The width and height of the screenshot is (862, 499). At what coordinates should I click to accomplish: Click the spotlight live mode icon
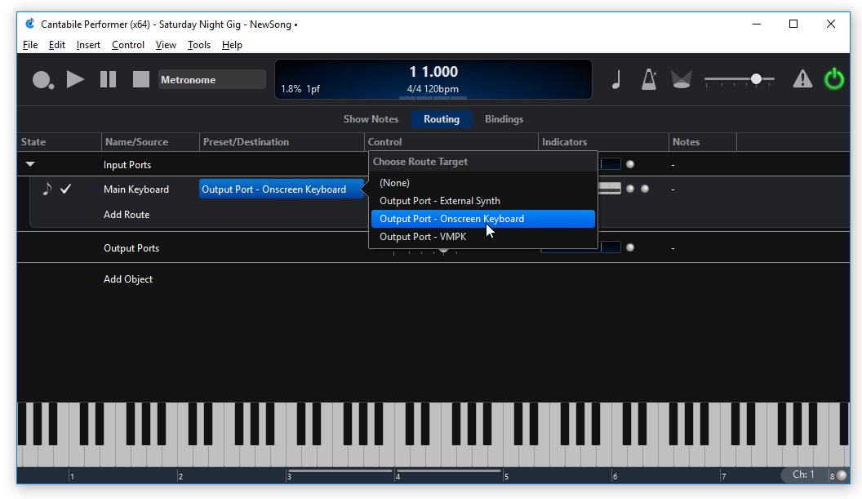coord(681,80)
